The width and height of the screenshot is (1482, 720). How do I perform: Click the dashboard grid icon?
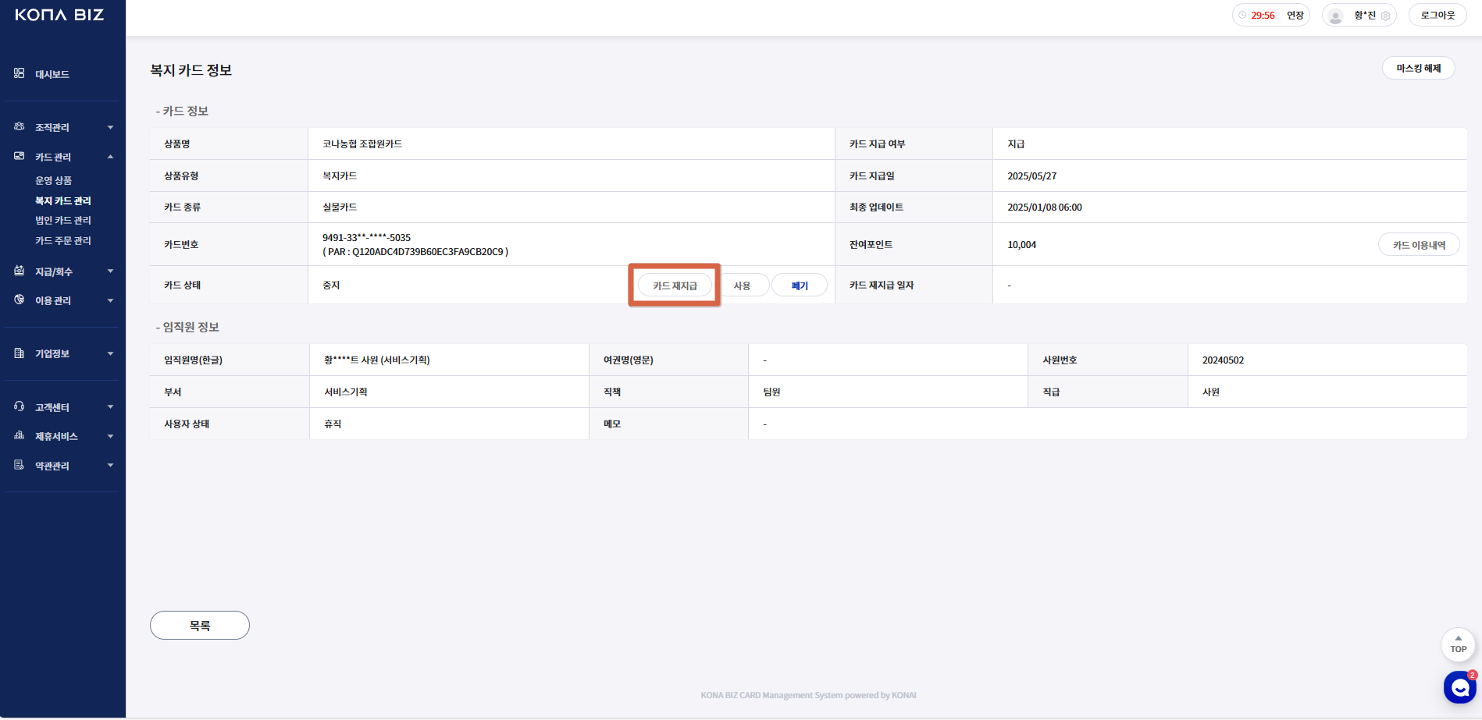pos(19,73)
